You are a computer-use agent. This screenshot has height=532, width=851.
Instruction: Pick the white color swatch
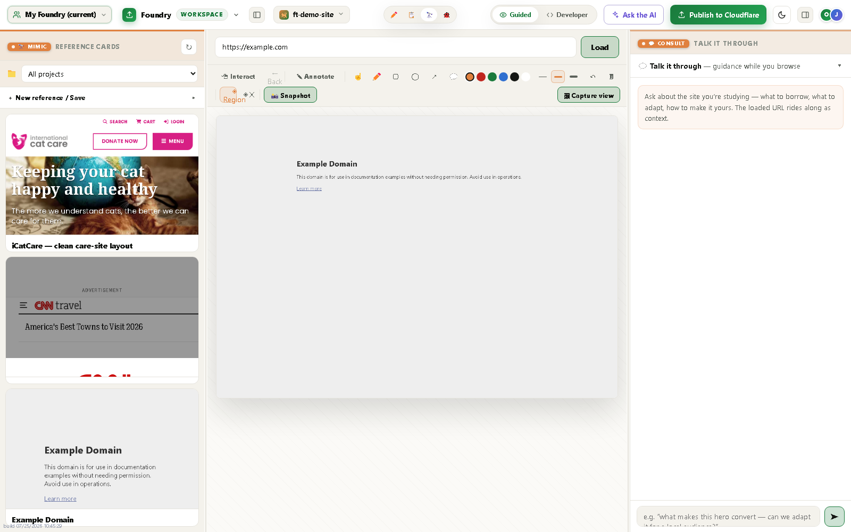click(525, 77)
